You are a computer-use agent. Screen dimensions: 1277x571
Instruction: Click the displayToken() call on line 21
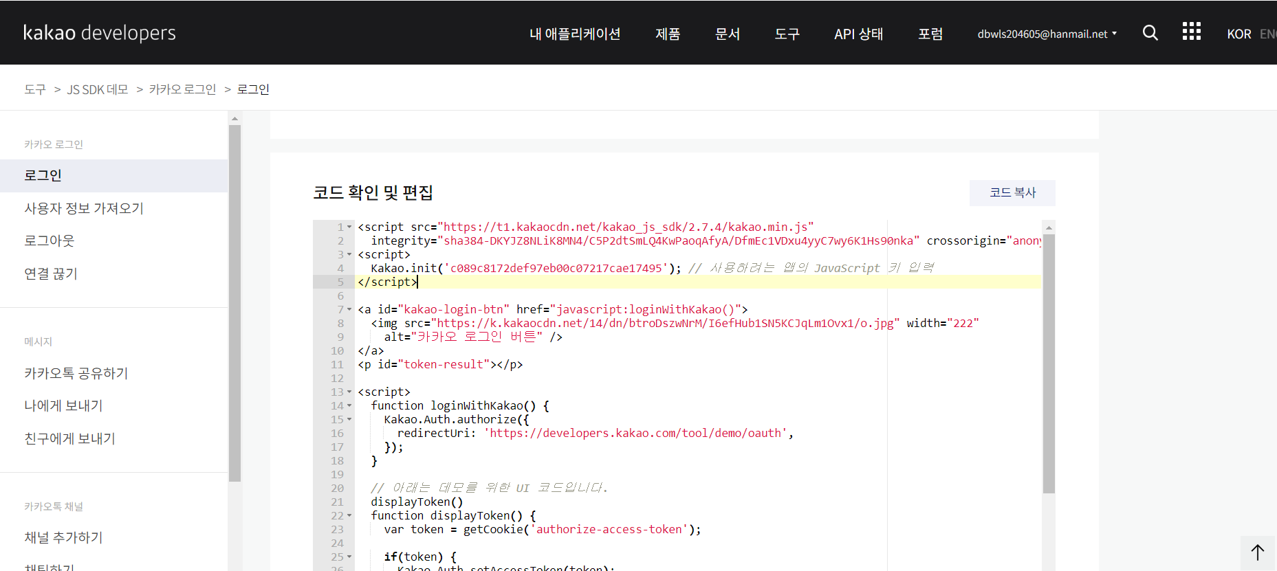click(417, 502)
